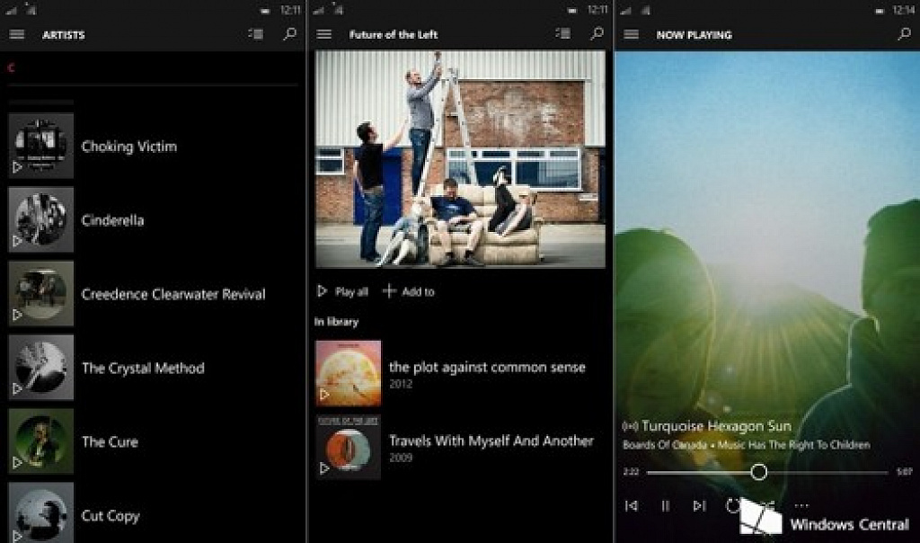Open Boards Of Canada artist link
The height and width of the screenshot is (543, 920).
click(665, 445)
